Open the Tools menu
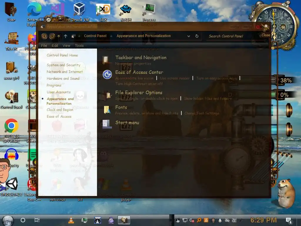301x226 pixels. click(79, 46)
